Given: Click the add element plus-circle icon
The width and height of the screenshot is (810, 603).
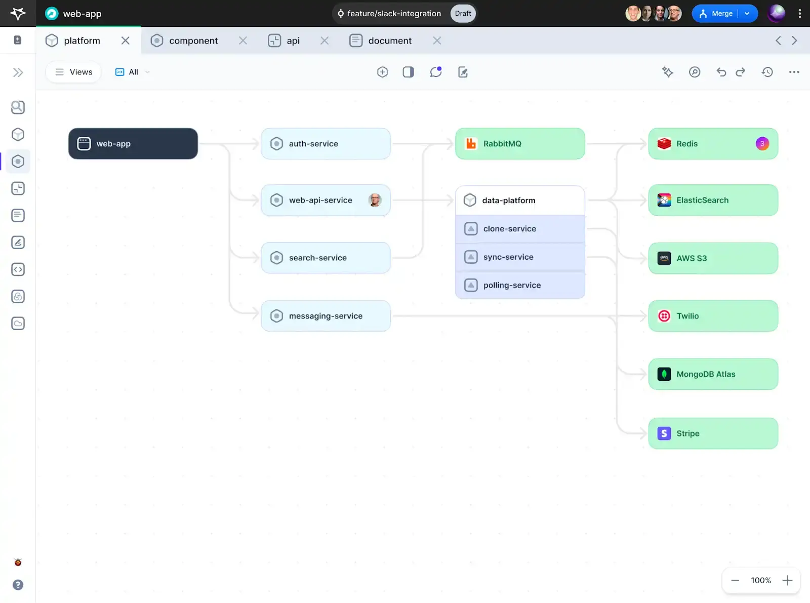Looking at the screenshot, I should click(x=382, y=72).
